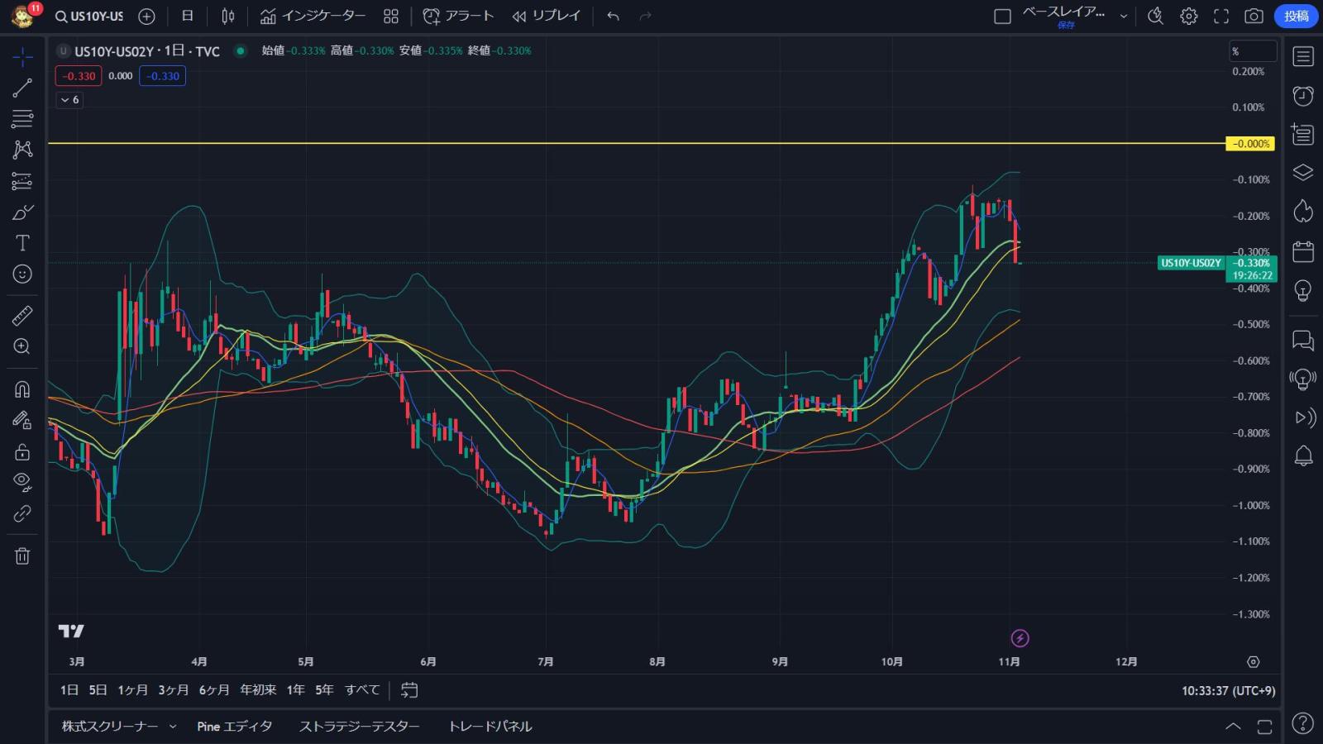Expand the 株式スクリーナー dropdown arrow
1323x744 pixels.
coord(173,727)
